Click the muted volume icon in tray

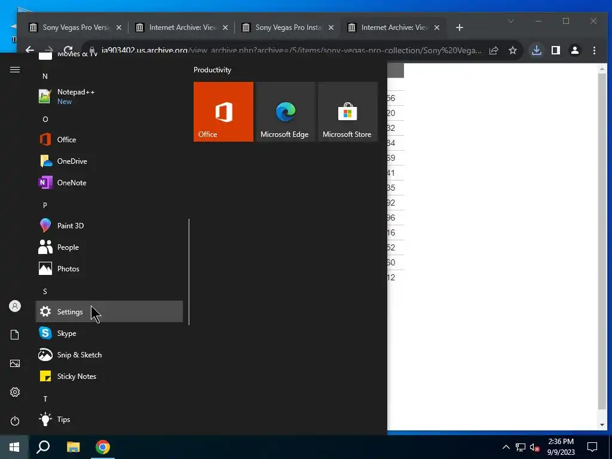pos(534,447)
